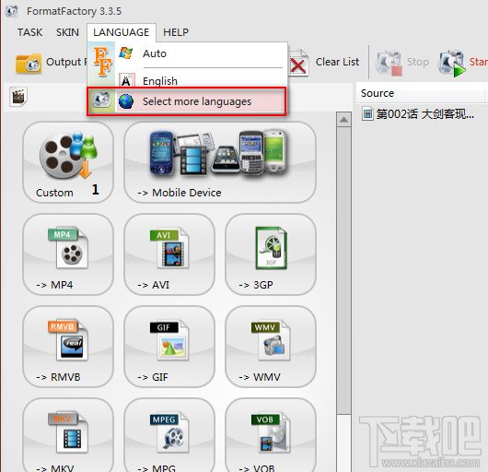Click the 'Custom' label text
Image resolution: width=488 pixels, height=472 pixels.
click(54, 193)
